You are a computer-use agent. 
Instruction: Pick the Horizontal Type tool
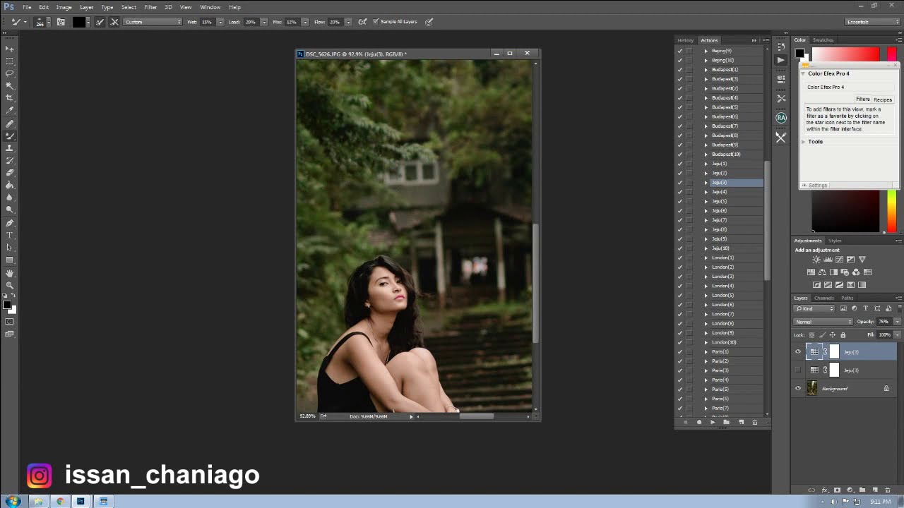click(10, 235)
